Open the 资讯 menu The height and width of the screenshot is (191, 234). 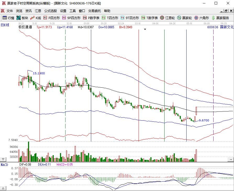click(29, 11)
